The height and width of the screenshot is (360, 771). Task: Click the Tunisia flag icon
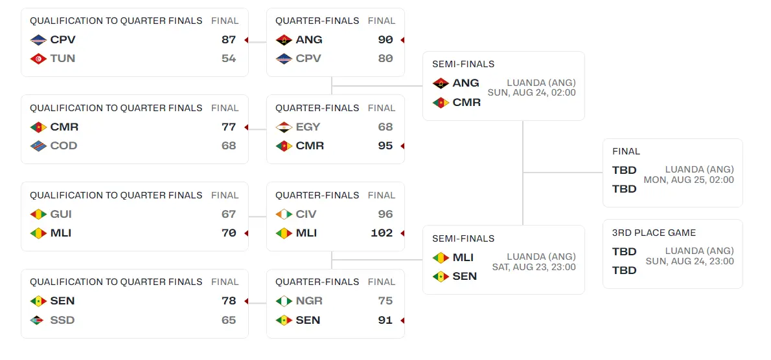click(38, 59)
